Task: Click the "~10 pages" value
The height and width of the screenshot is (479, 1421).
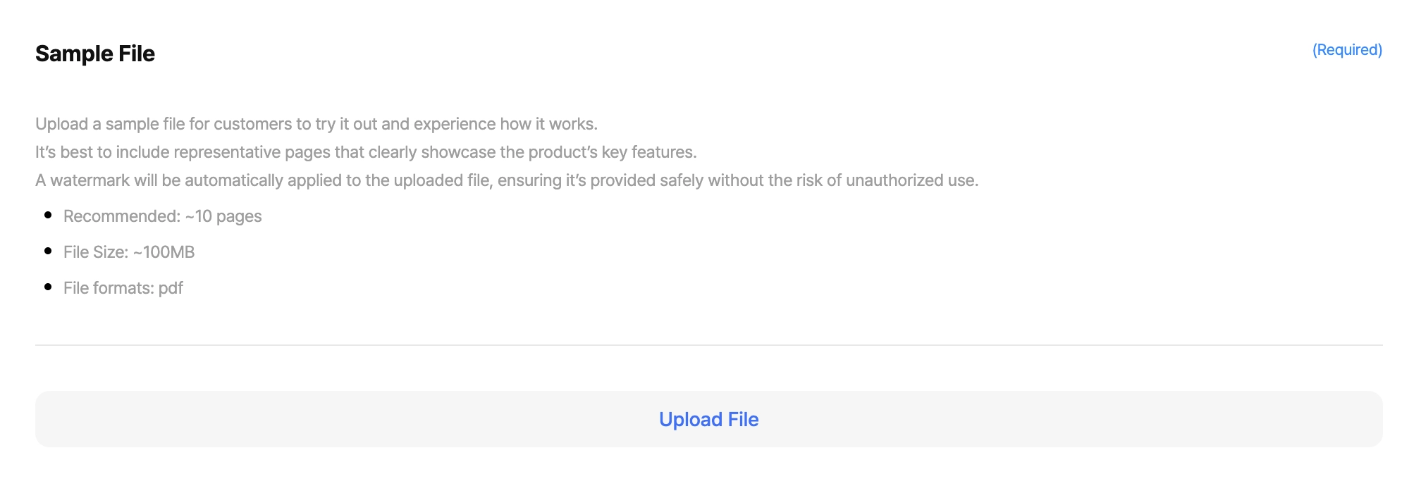Action: pyautogui.click(x=223, y=216)
